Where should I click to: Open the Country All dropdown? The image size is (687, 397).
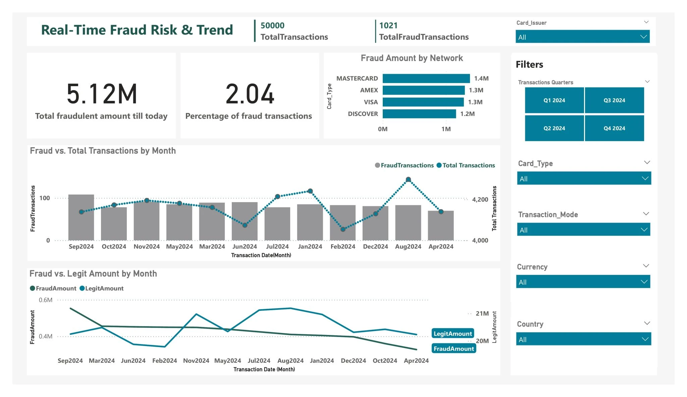(x=583, y=339)
